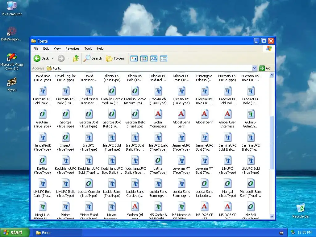Click the Forward arrow toolbar icon
This screenshot has width=316, height=237.
tap(61, 58)
